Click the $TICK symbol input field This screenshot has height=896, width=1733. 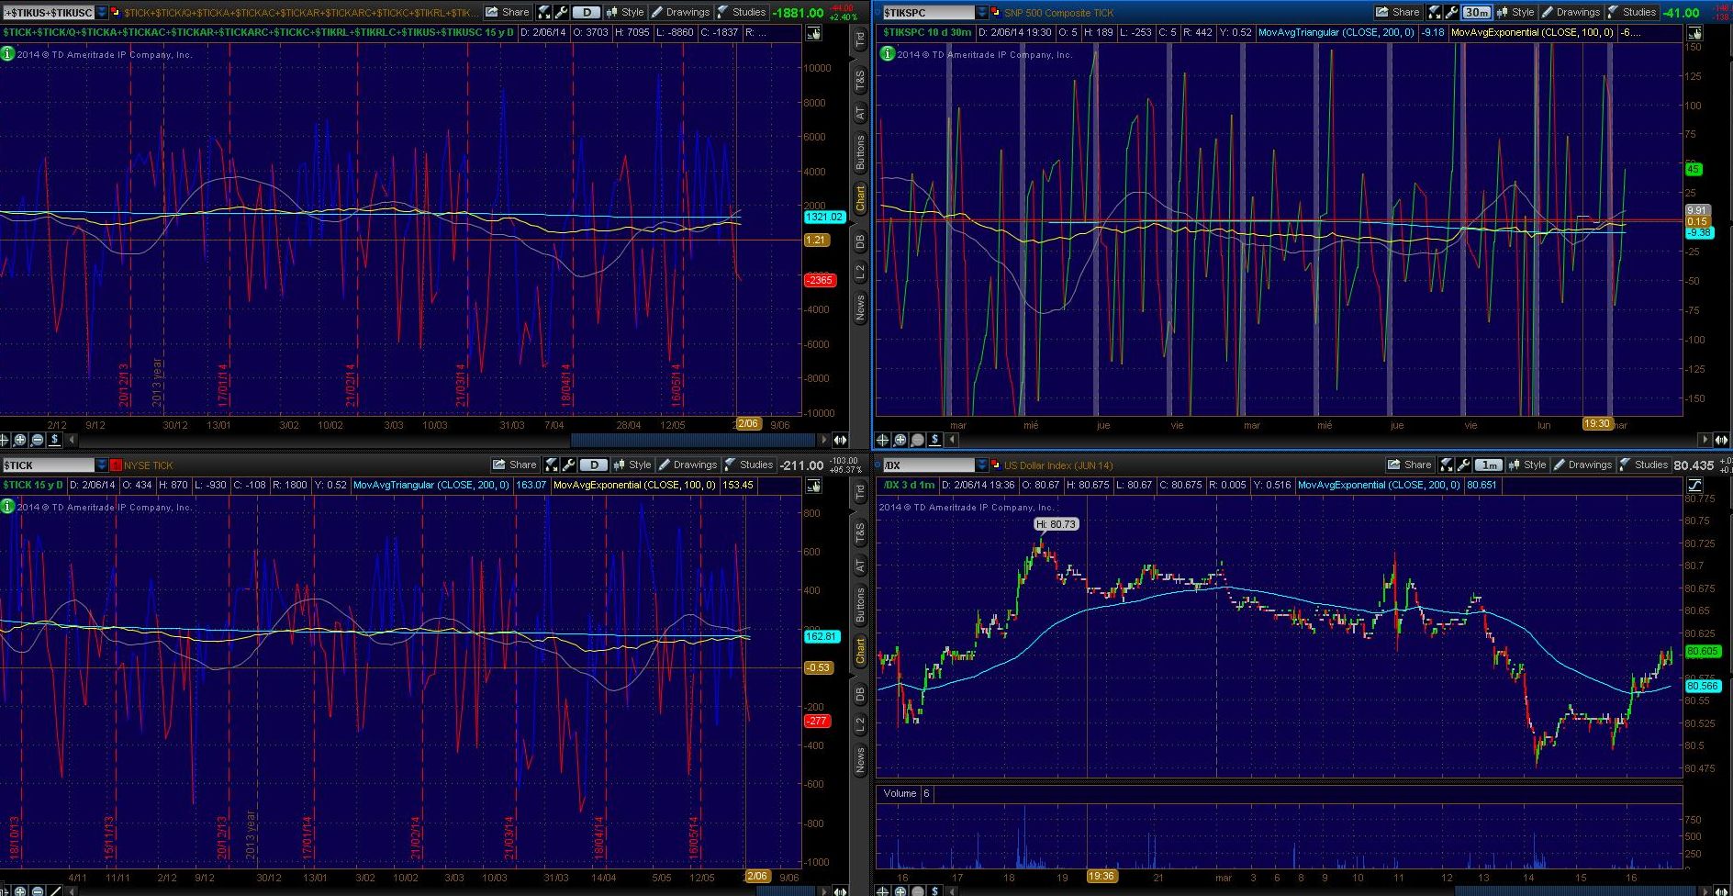pos(48,465)
